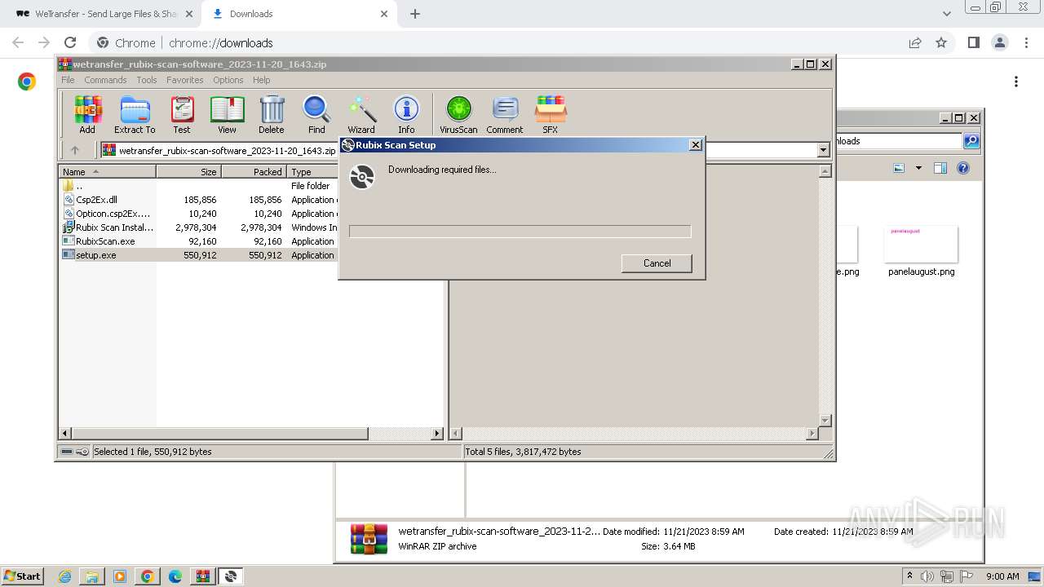Click Explorer search magnifier button
Screen dimensions: 1044x587
971,141
